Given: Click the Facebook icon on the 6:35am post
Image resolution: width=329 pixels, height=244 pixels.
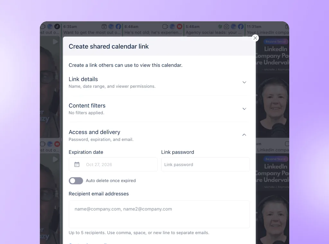Looking at the screenshot, I should (118, 26).
